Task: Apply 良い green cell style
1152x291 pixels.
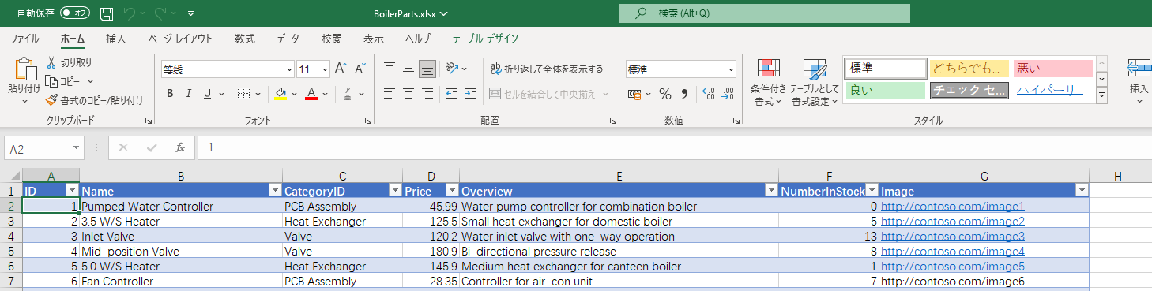Action: (885, 91)
